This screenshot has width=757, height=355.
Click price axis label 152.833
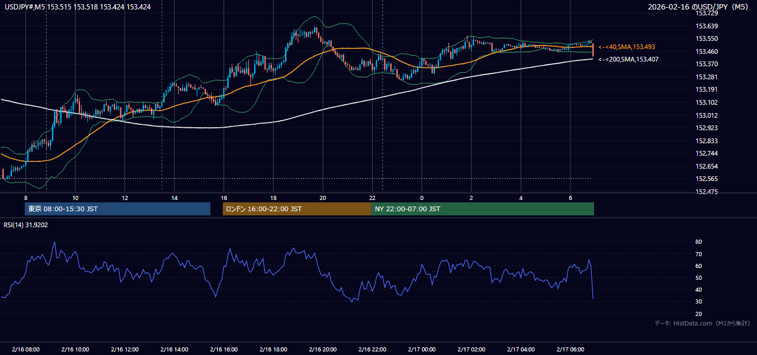(x=707, y=141)
